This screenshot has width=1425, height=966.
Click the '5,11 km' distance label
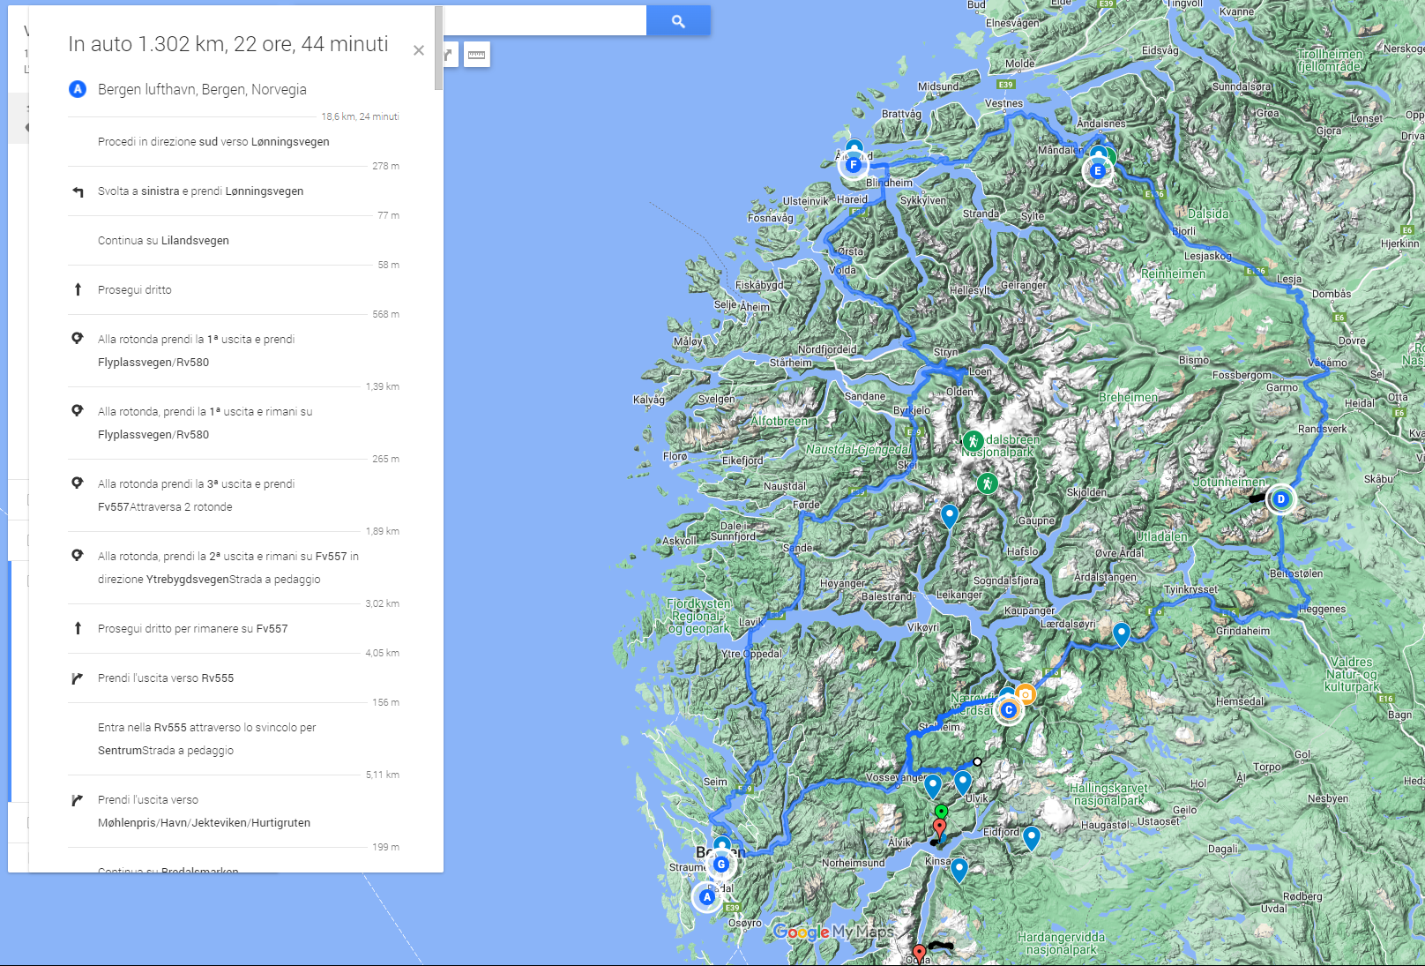383,775
